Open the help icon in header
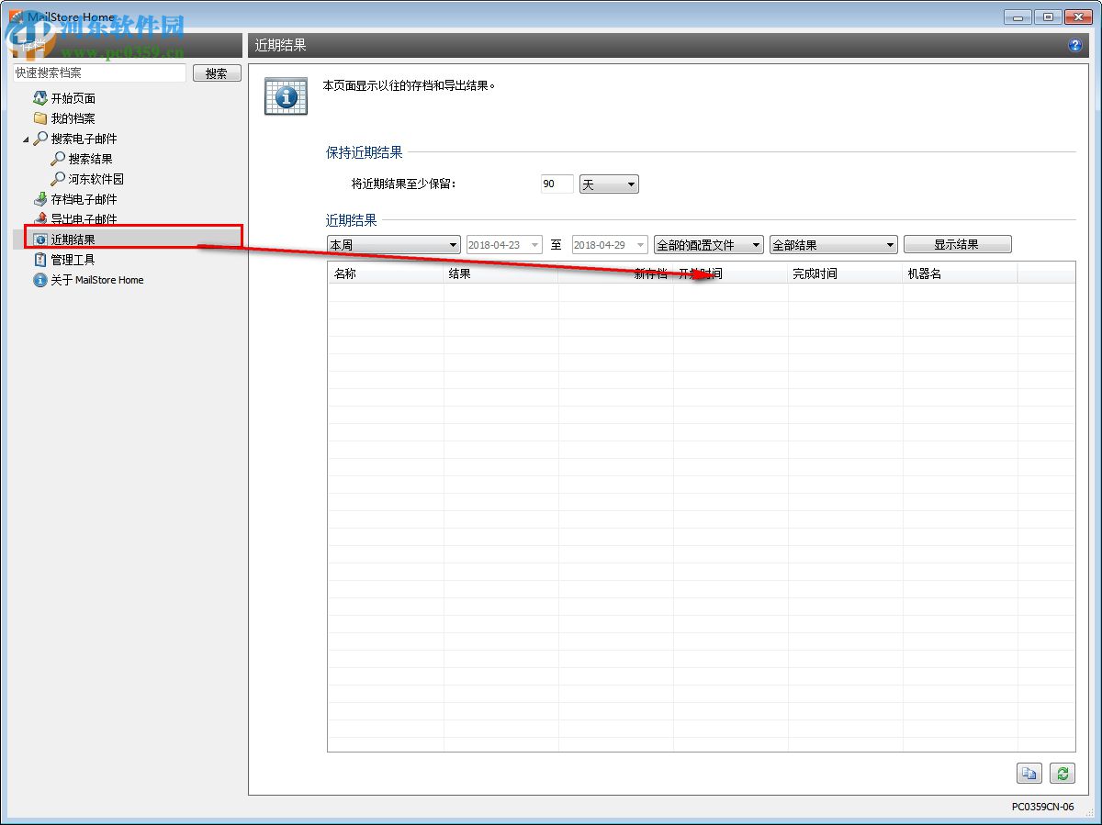Image resolution: width=1102 pixels, height=825 pixels. click(x=1075, y=45)
